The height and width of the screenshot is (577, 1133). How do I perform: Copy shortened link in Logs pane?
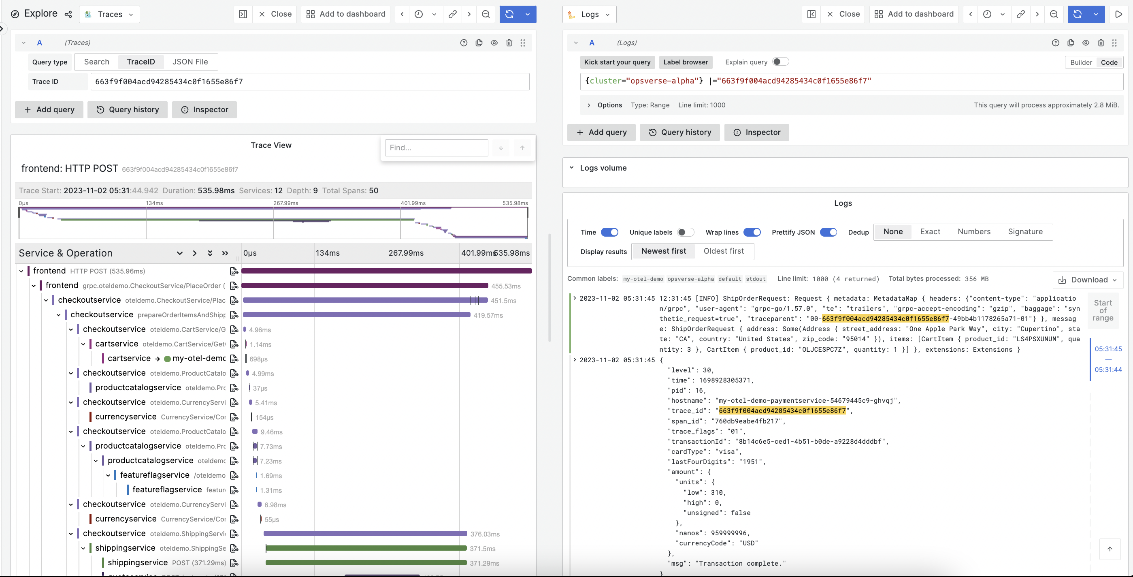pyautogui.click(x=1020, y=14)
